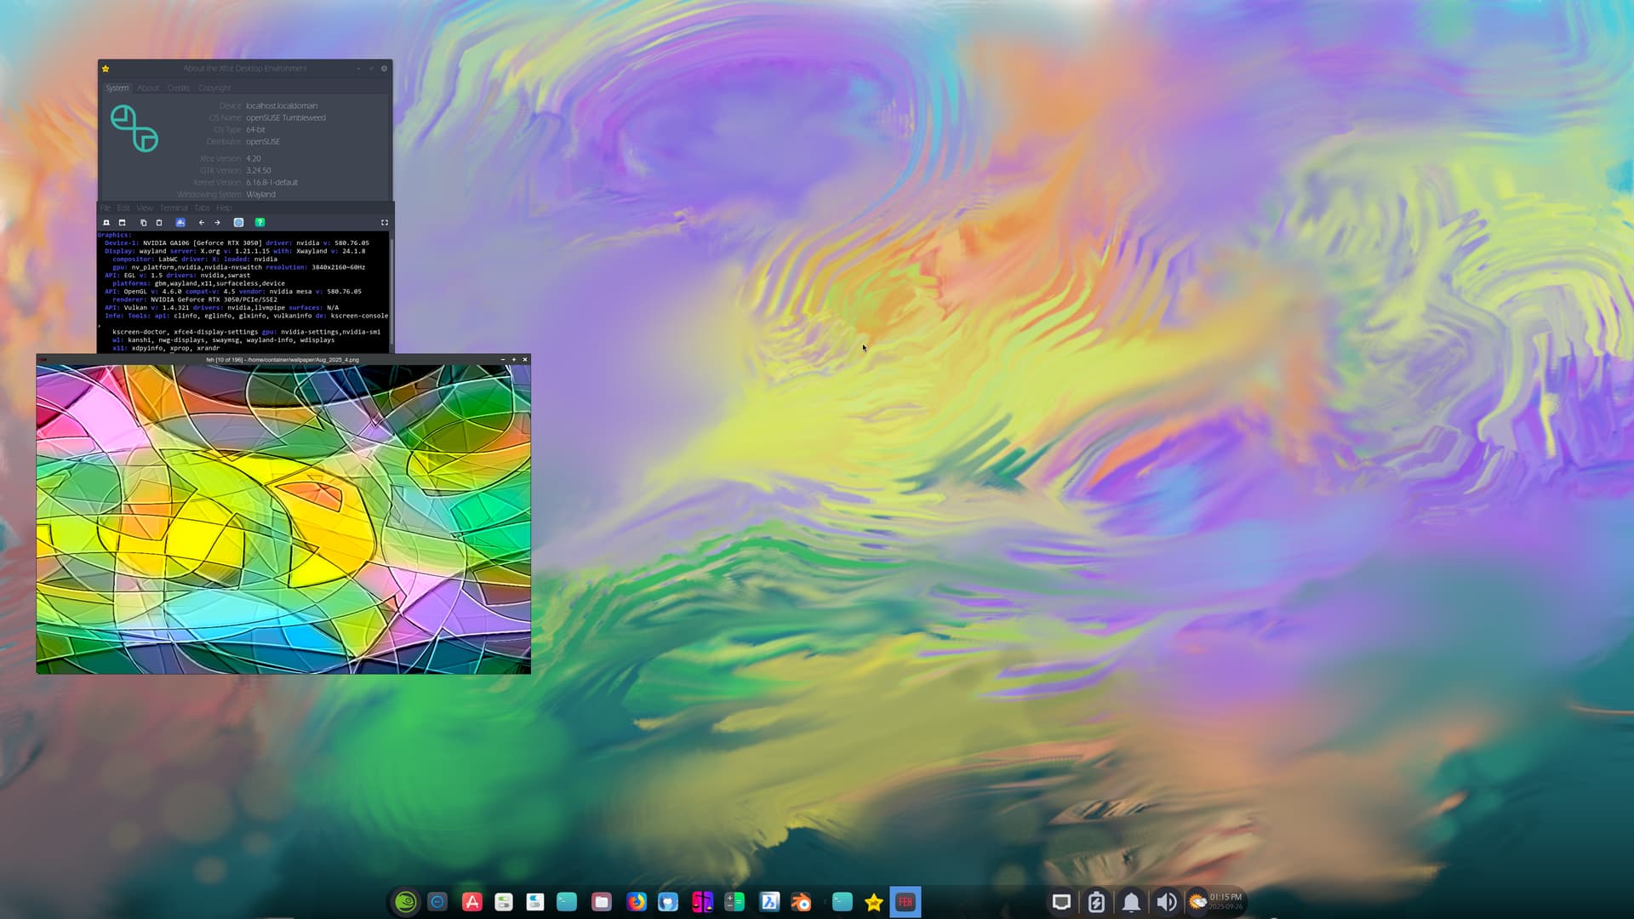
Task: Select System tab in About Xfce
Action: 117,88
